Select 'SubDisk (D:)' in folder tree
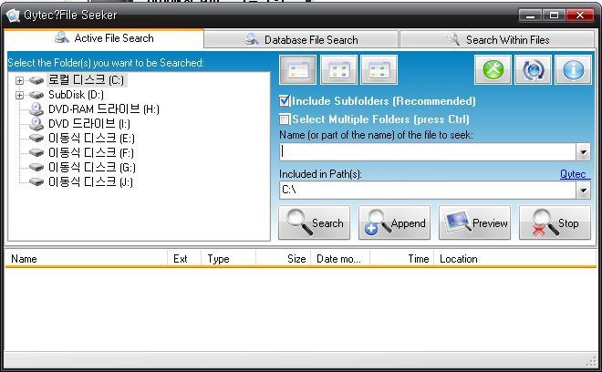The width and height of the screenshot is (602, 372). pyautogui.click(x=76, y=95)
